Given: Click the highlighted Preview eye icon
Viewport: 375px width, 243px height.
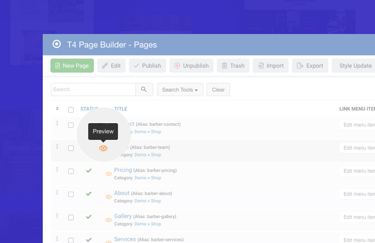Looking at the screenshot, I should pyautogui.click(x=103, y=148).
